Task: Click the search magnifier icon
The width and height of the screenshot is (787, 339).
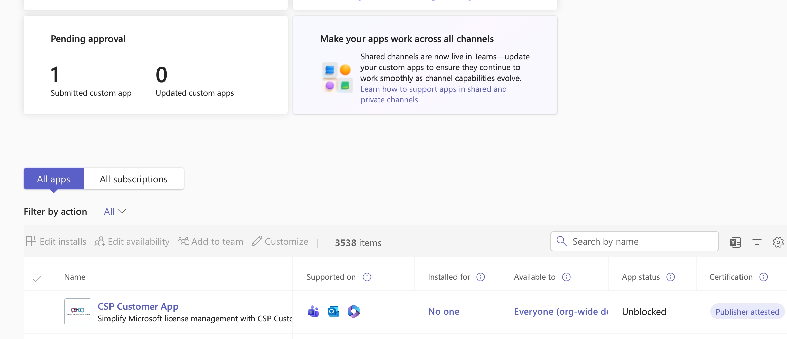Action: click(x=562, y=241)
